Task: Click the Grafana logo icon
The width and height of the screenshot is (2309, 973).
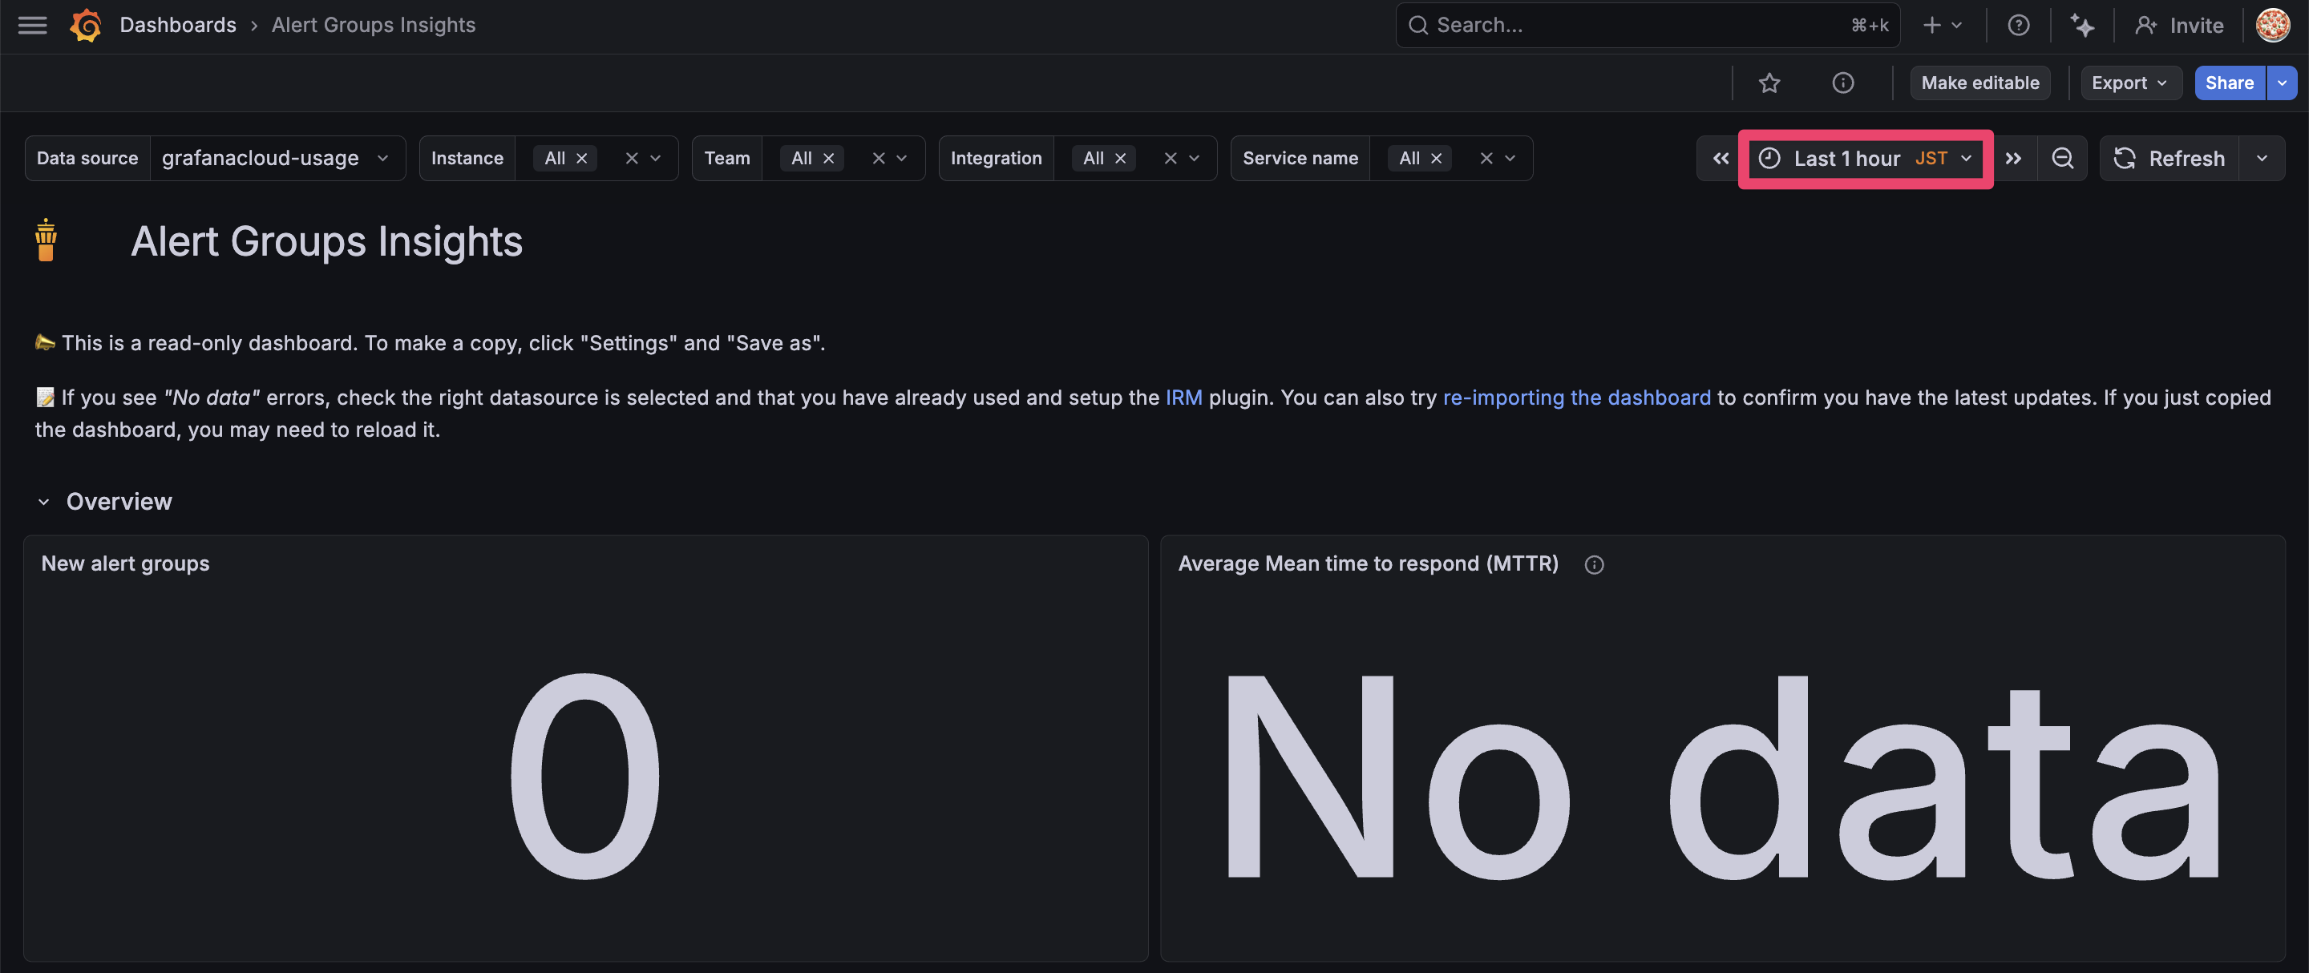Action: click(x=86, y=25)
